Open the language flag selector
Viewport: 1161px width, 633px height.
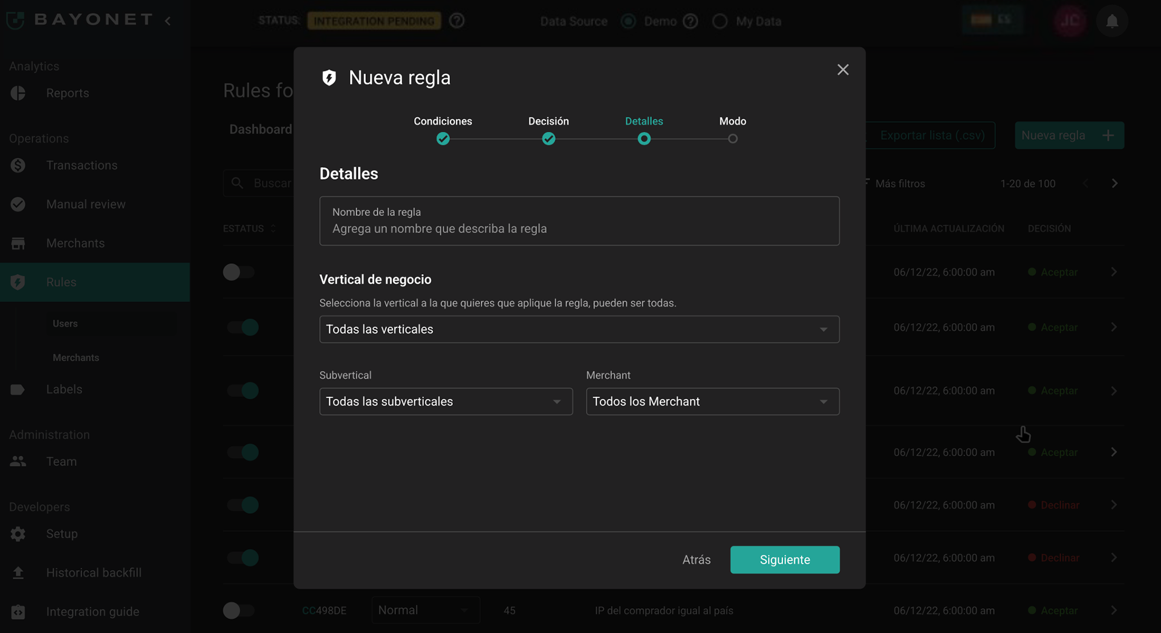[992, 20]
